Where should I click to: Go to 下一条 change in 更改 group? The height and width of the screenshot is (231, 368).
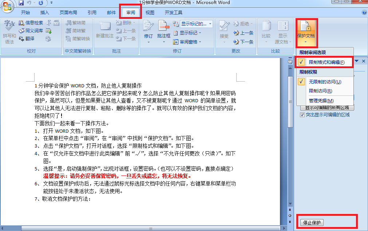(x=243, y=42)
